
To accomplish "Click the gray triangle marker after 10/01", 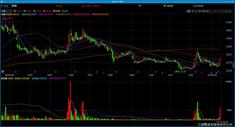I will [x=162, y=73].
